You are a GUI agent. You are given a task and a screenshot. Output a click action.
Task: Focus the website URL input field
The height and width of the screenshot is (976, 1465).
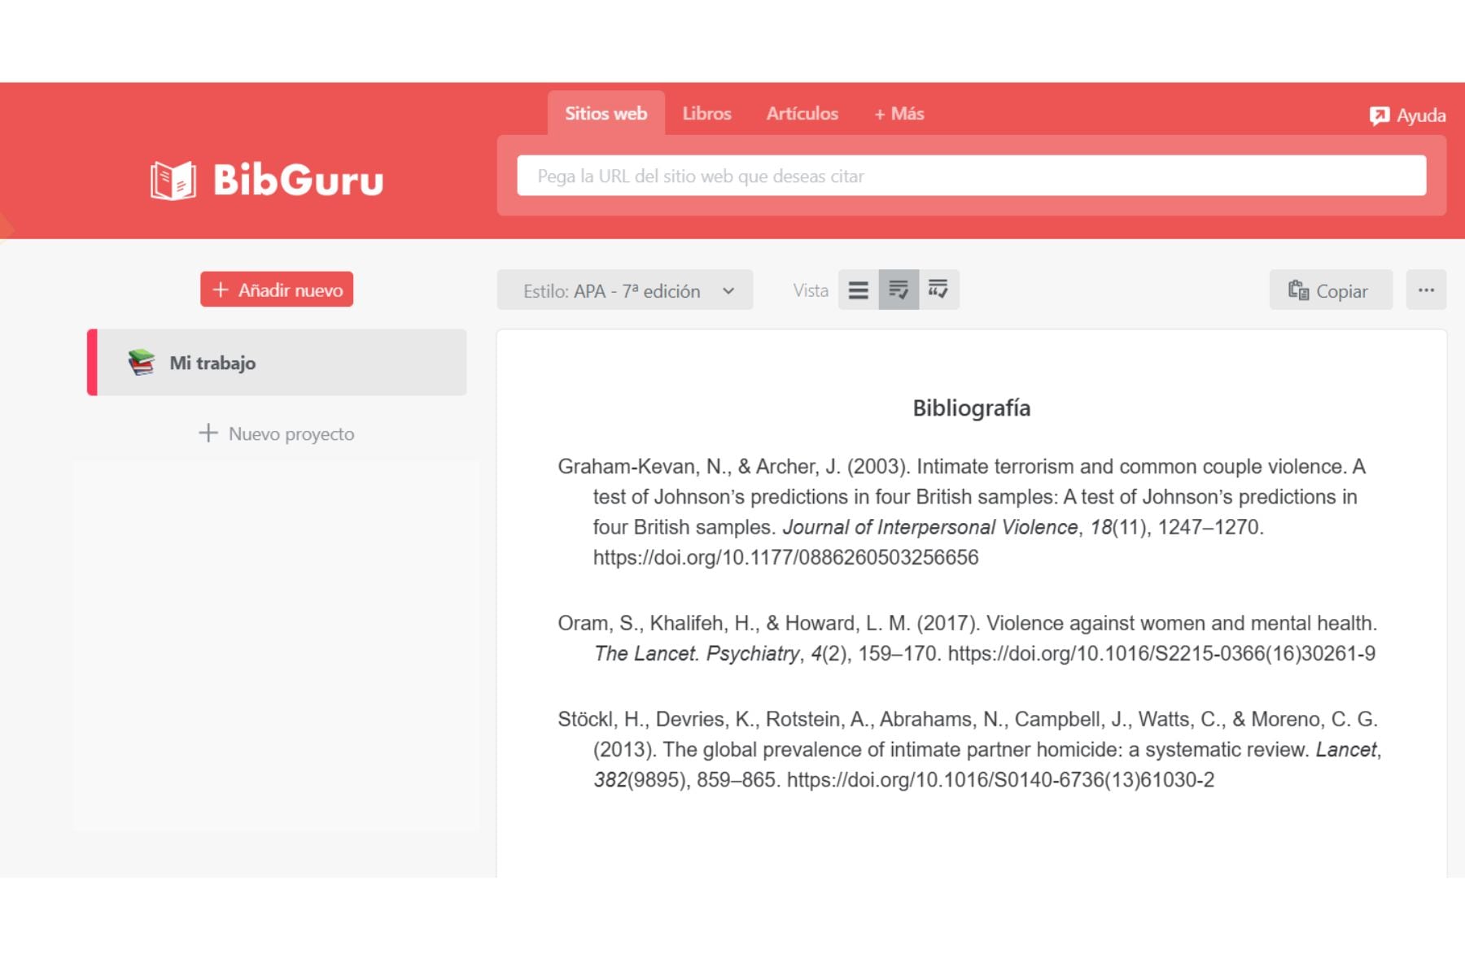(971, 176)
